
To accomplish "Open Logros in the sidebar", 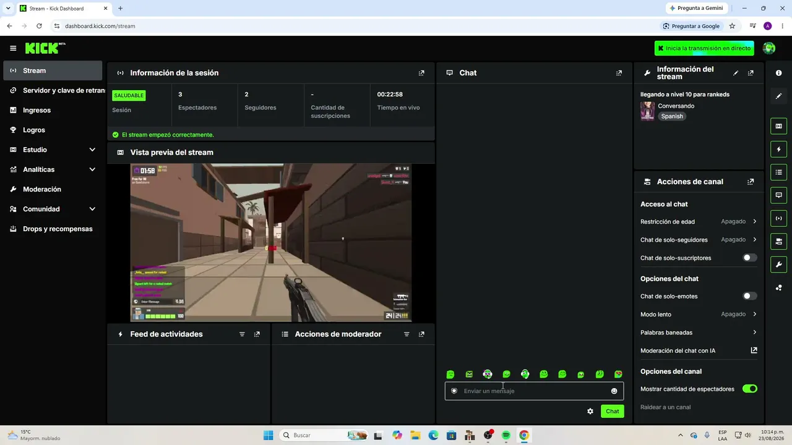I will 53,130.
